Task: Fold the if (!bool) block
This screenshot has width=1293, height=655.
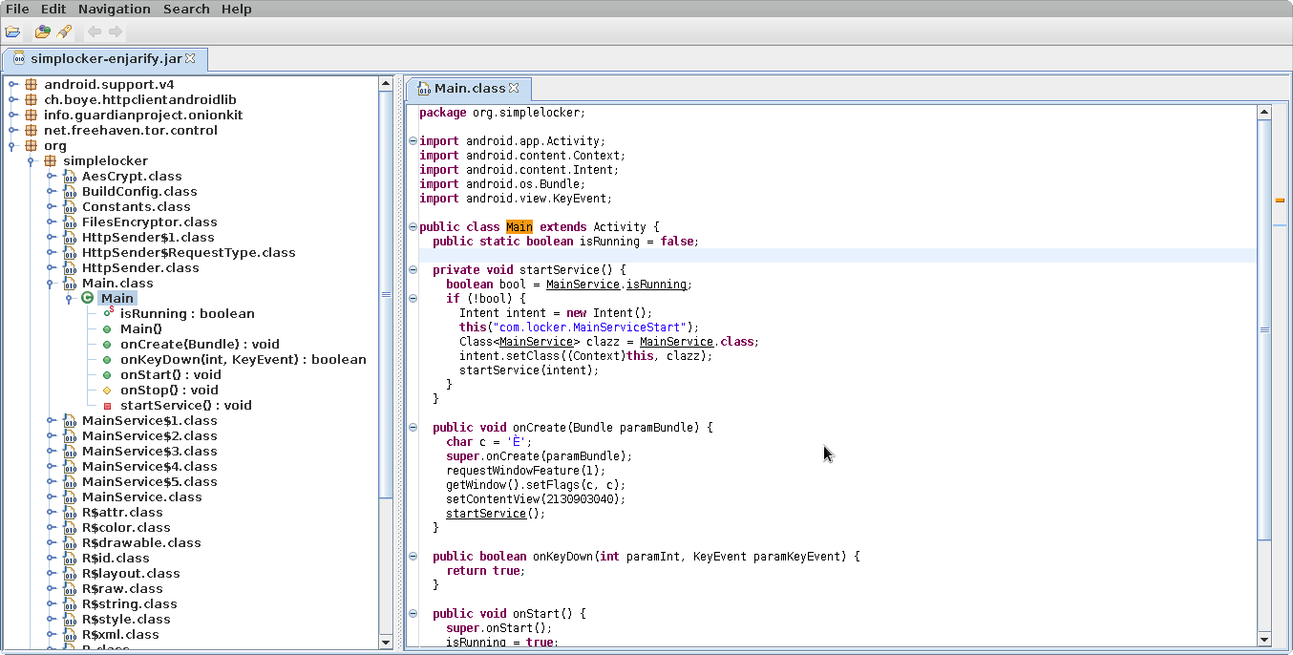Action: pyautogui.click(x=413, y=299)
